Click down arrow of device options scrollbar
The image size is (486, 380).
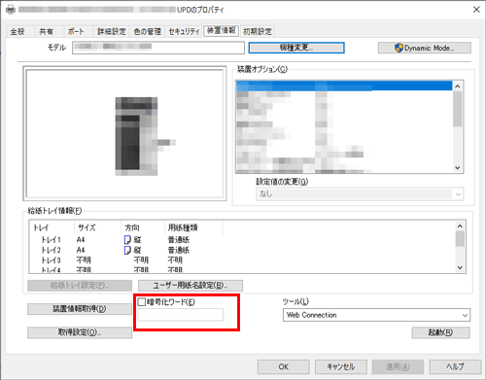[x=457, y=167]
